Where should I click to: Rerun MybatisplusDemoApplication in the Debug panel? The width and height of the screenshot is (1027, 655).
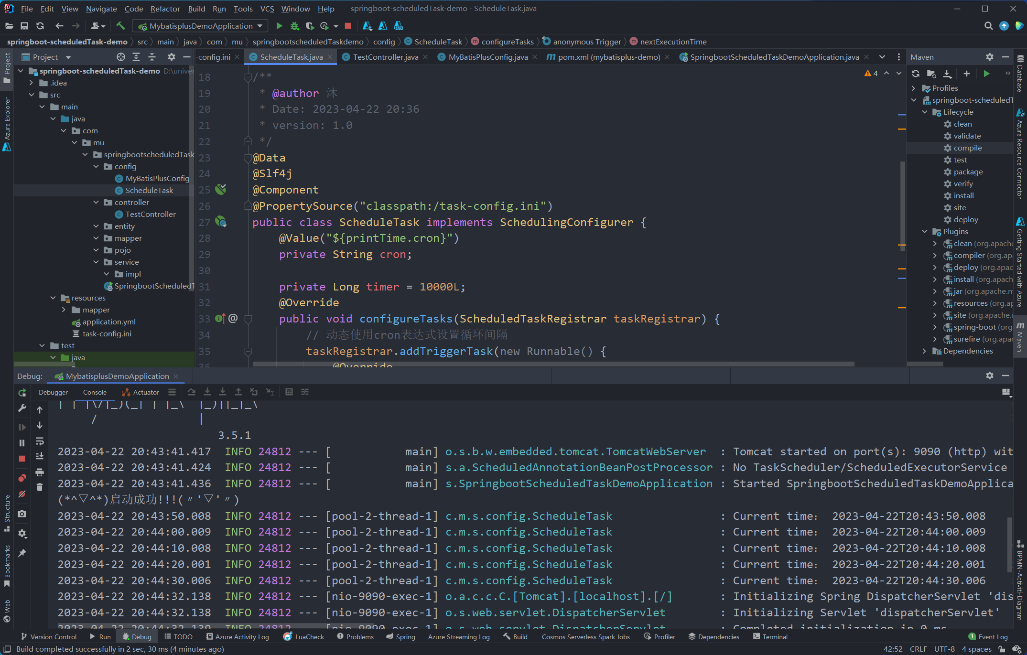click(x=22, y=392)
